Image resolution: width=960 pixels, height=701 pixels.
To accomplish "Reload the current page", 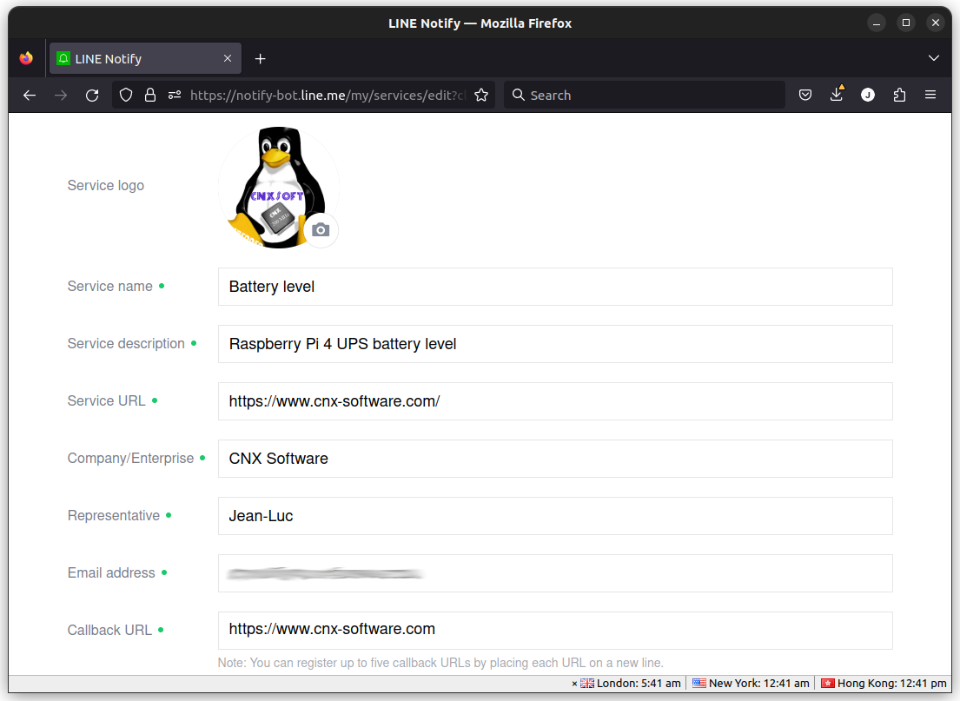I will point(92,95).
